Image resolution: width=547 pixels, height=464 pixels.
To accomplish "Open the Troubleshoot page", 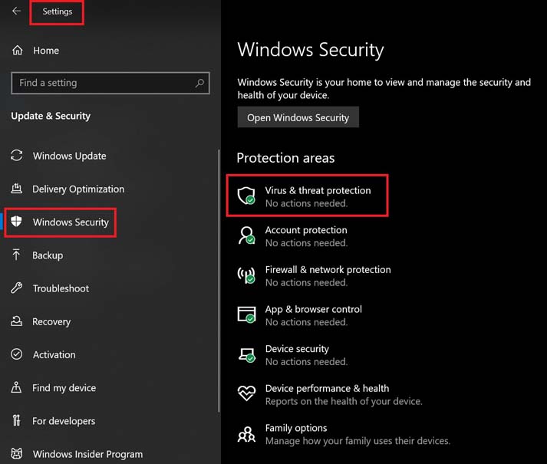I will pos(61,288).
